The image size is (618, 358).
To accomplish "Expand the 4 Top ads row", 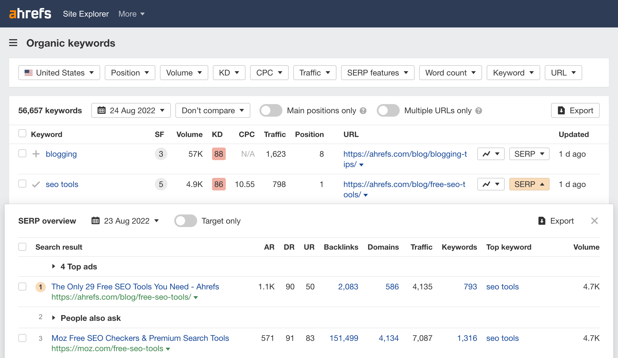I will (54, 266).
